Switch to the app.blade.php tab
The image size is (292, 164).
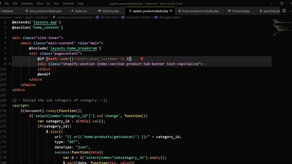271,11
